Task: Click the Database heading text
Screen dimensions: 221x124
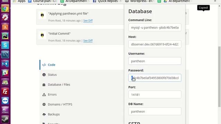Action: [x=140, y=11]
